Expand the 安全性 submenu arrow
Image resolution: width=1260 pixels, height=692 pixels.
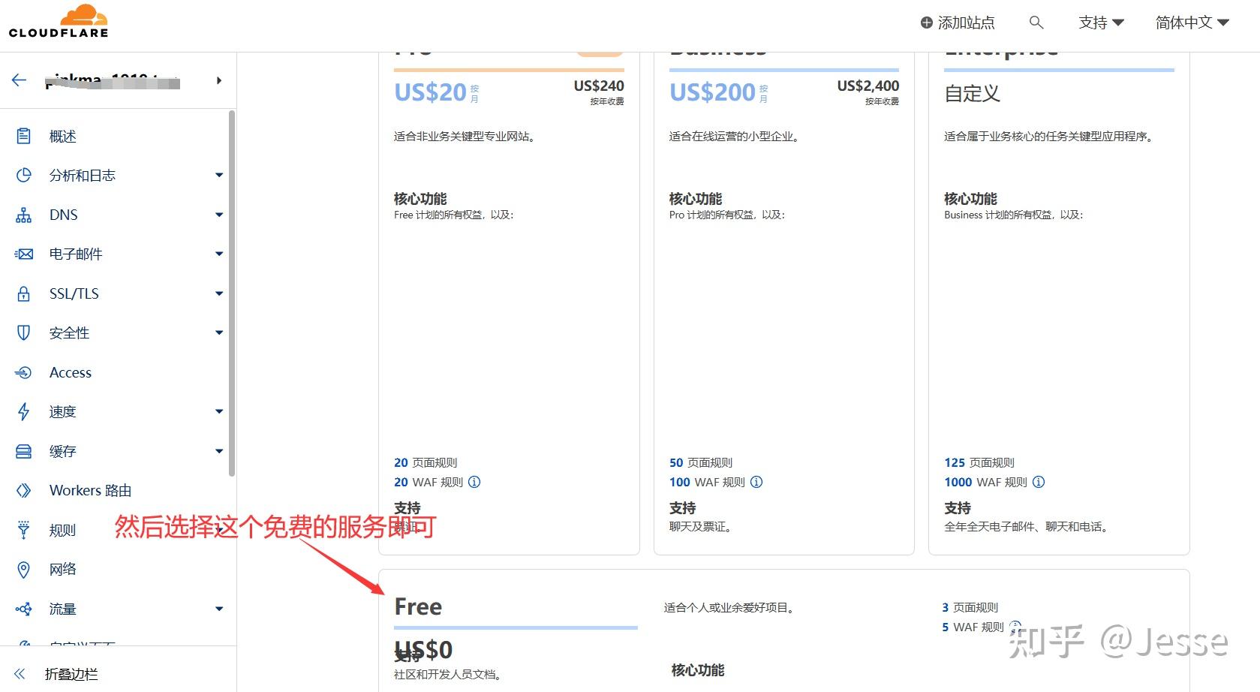click(219, 332)
